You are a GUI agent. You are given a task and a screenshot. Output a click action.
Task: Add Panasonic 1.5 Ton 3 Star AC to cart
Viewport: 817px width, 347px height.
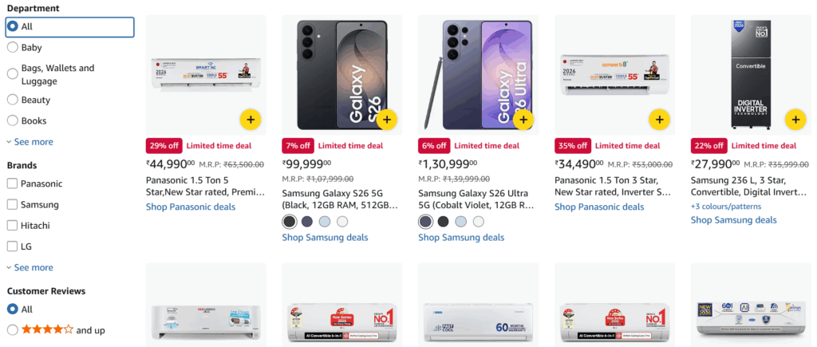coord(659,120)
